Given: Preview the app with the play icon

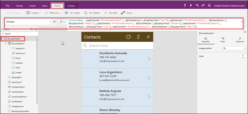Looking at the screenshot, I should (x=191, y=6).
